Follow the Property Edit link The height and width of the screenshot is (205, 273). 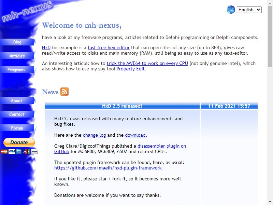pyautogui.click(x=131, y=69)
